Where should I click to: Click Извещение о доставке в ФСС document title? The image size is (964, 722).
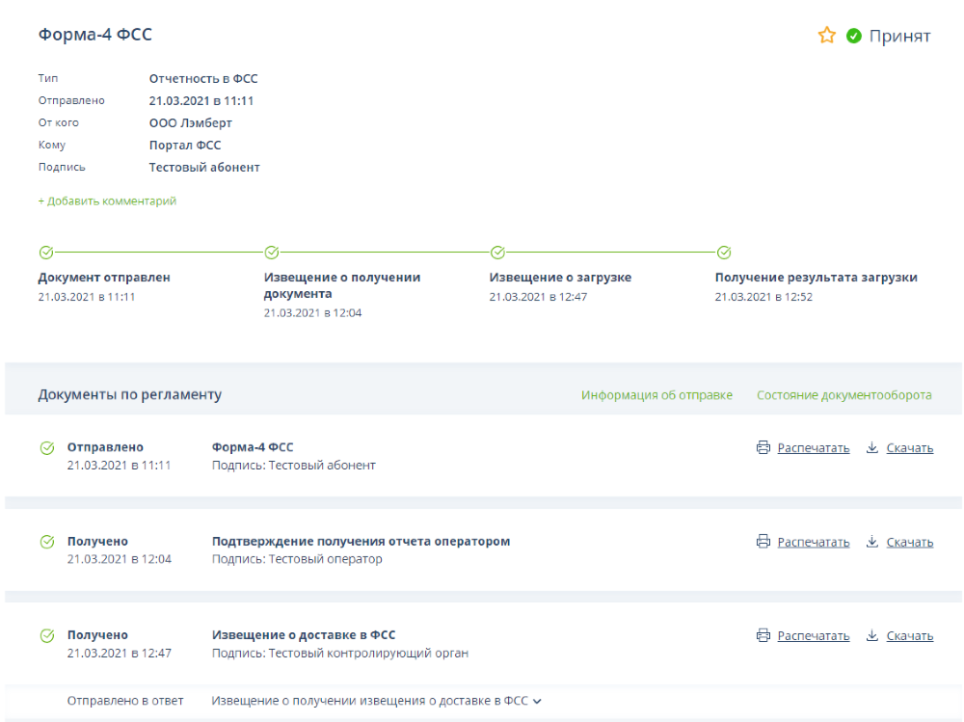point(304,634)
